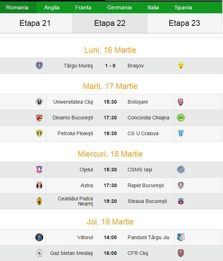Show Etapa 23 matches
223x261 pixels.
tap(184, 23)
